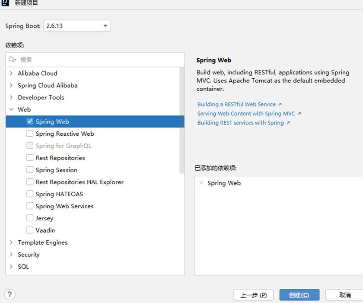Click the 取消 cancel button
363x303 pixels.
344,295
